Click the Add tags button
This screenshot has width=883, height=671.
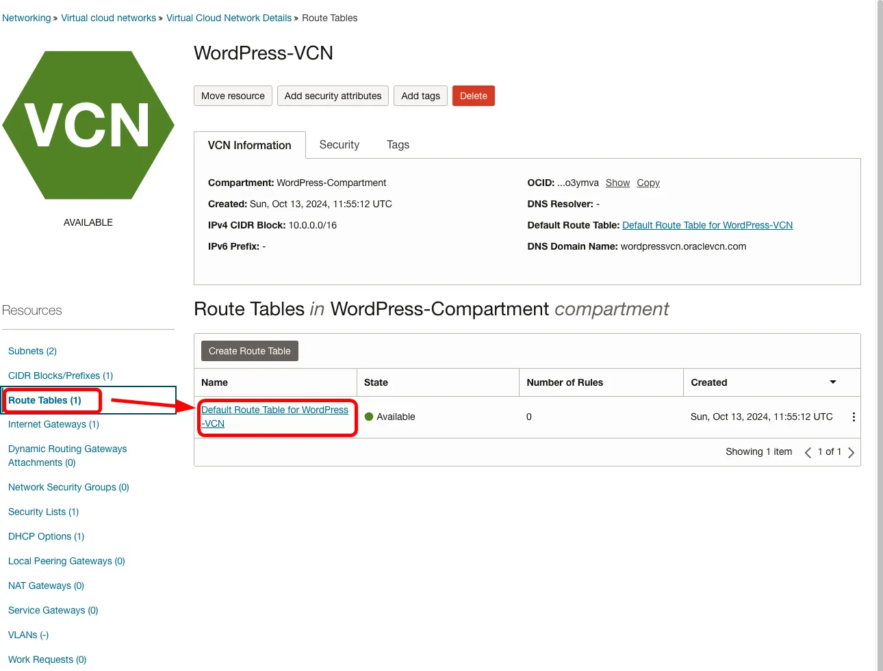click(x=421, y=96)
